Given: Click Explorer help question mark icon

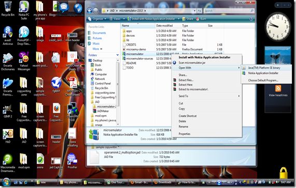Looking at the screenshot, I should 251,19.
